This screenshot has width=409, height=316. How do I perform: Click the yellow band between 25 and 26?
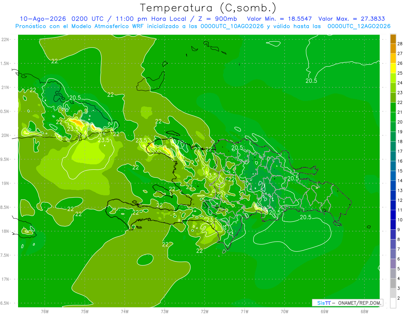(x=393, y=68)
